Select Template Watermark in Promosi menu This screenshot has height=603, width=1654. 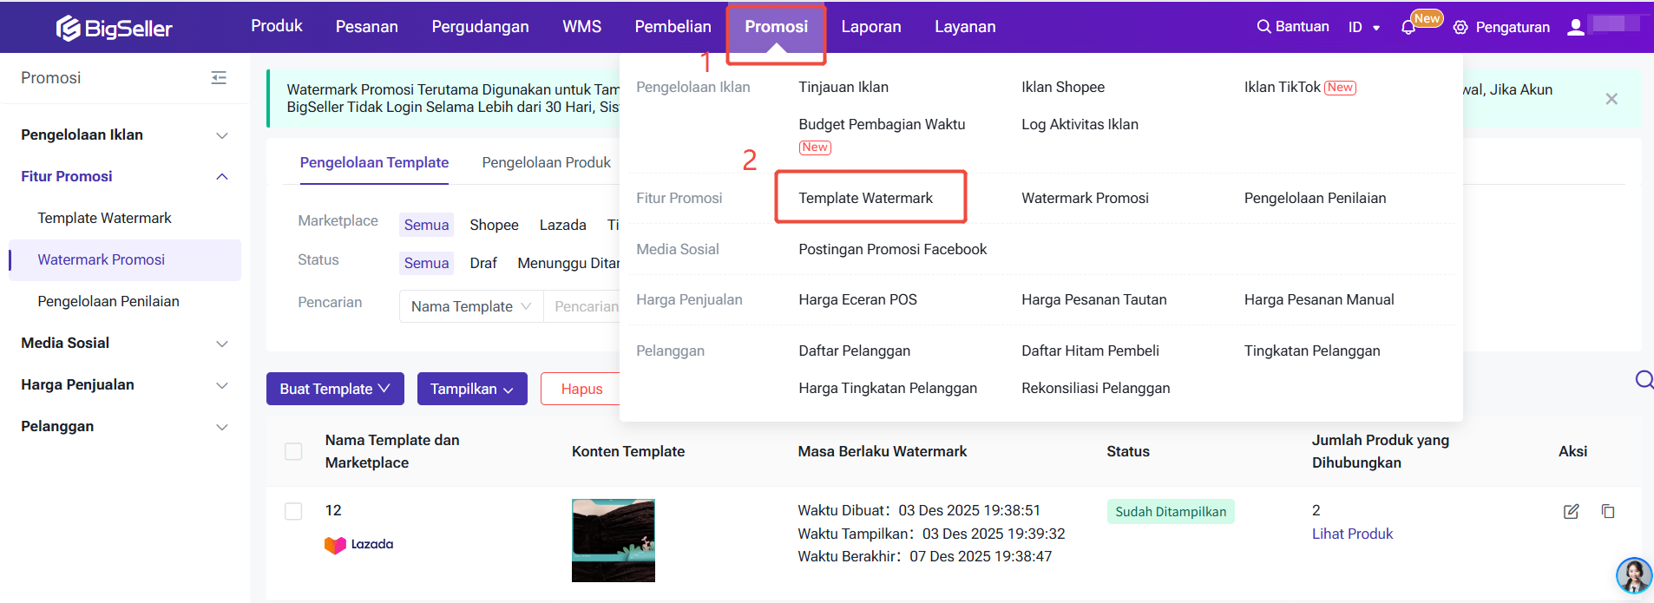(865, 198)
